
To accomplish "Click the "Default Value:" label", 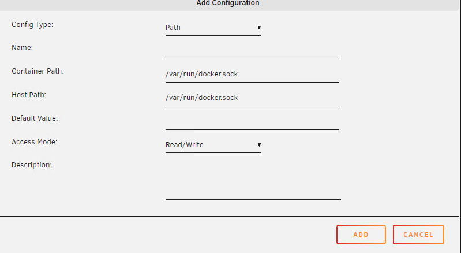I will (x=35, y=118).
